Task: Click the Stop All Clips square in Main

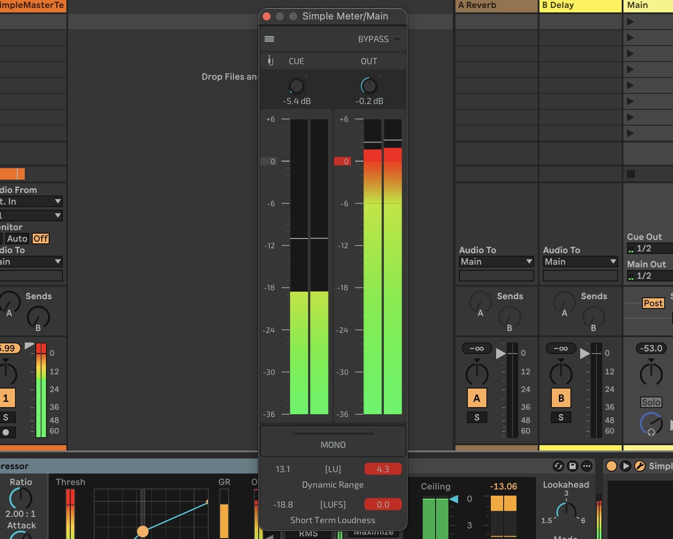Action: coord(631,174)
